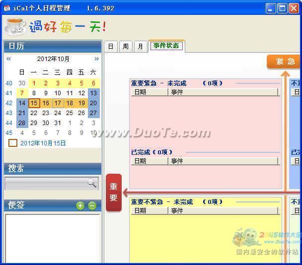Viewport: 302px width, 265px height.
Task: Click the orange 紧急 button
Action: point(284,62)
